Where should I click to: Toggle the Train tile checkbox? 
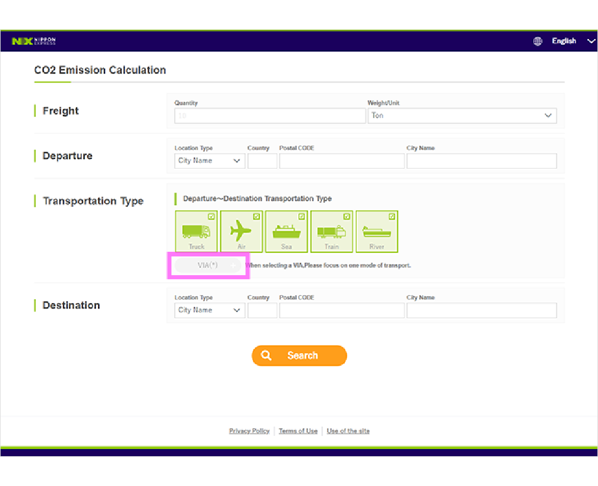347,217
